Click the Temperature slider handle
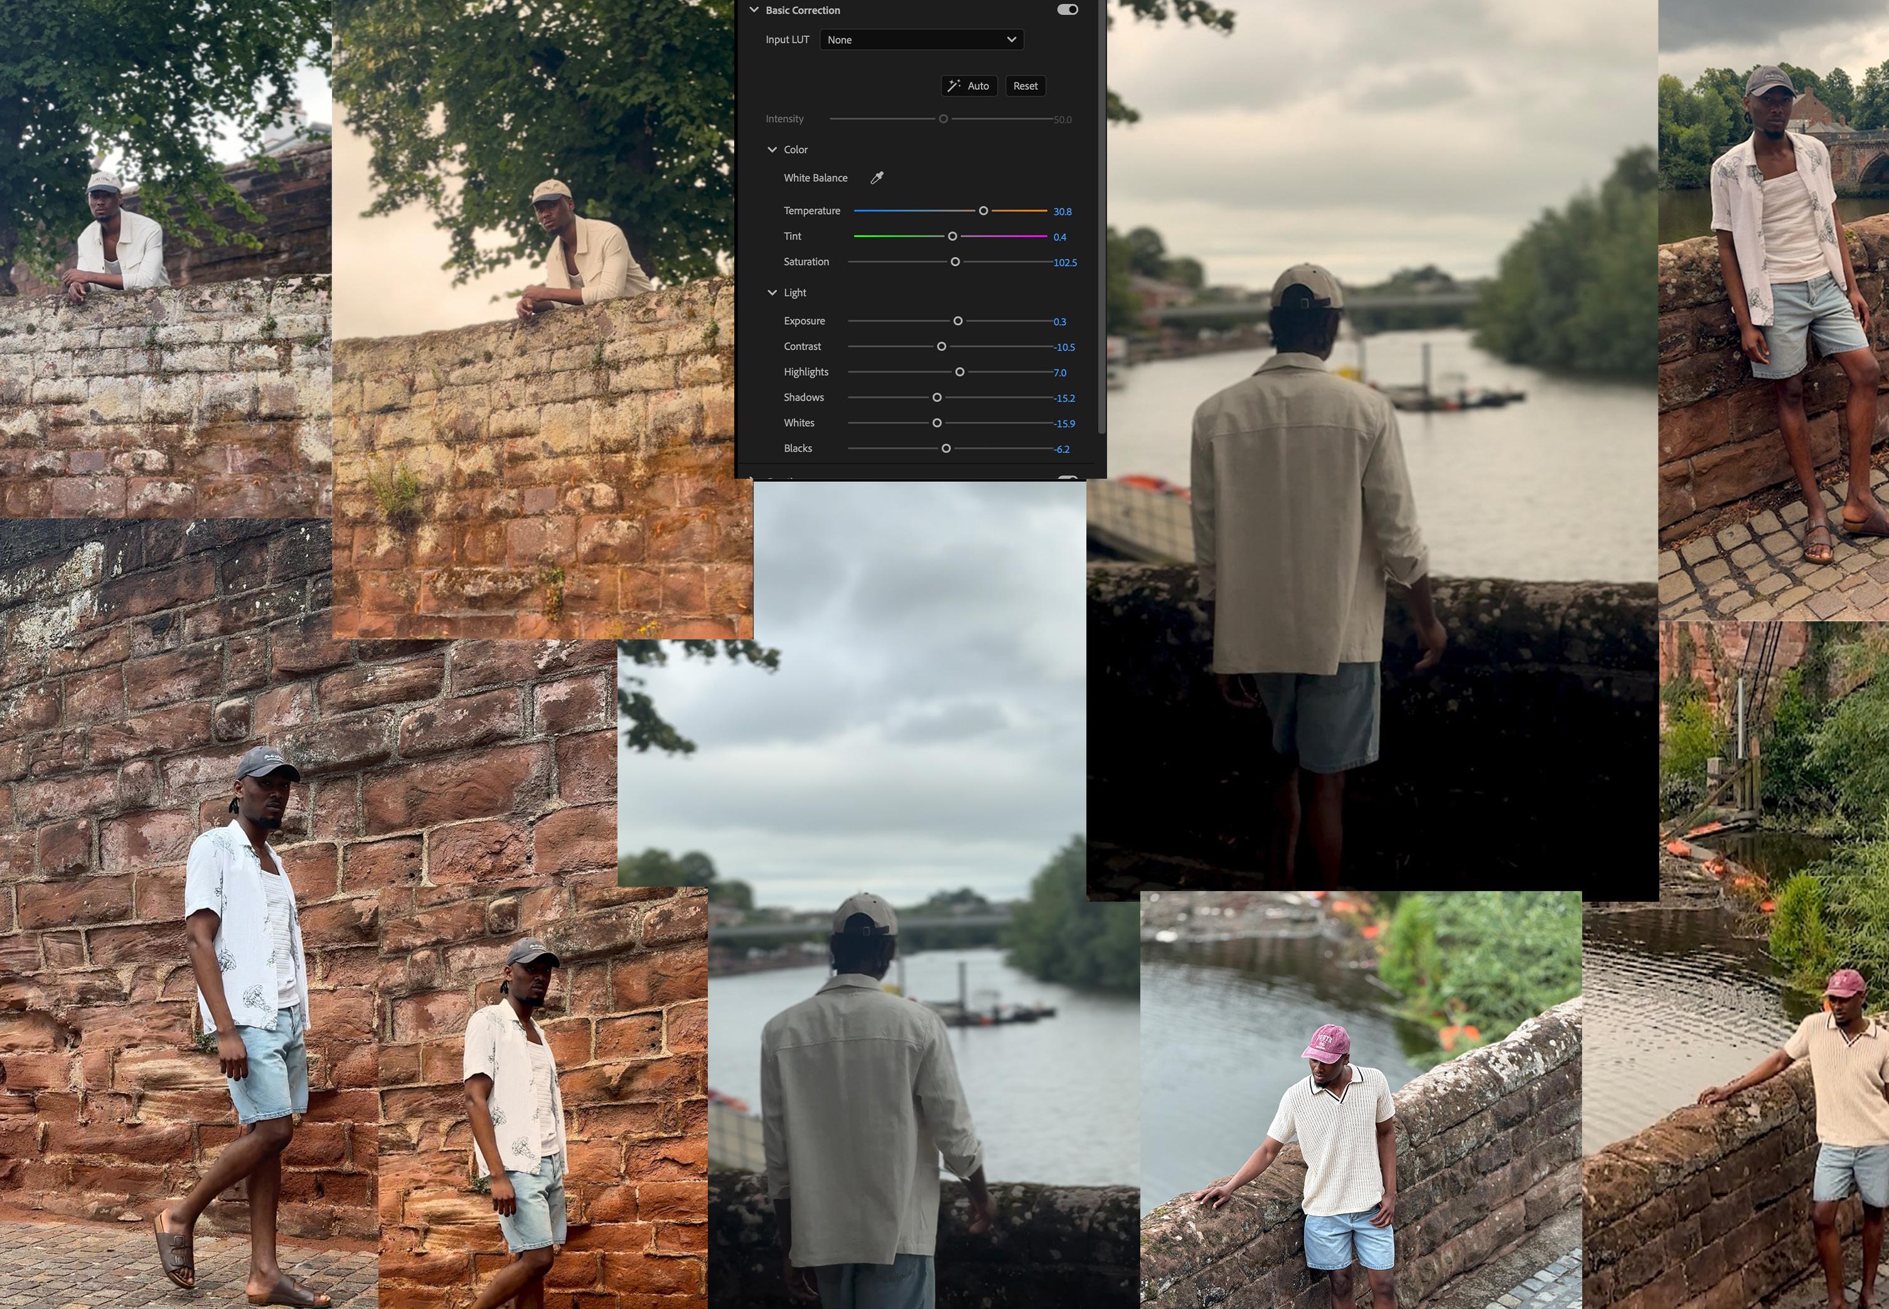This screenshot has width=1889, height=1309. click(x=983, y=211)
